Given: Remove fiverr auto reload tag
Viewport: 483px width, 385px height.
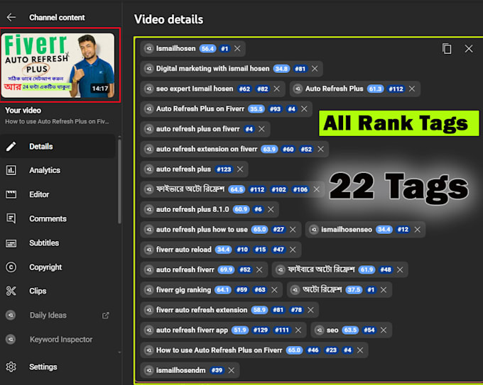Looking at the screenshot, I should click(293, 250).
